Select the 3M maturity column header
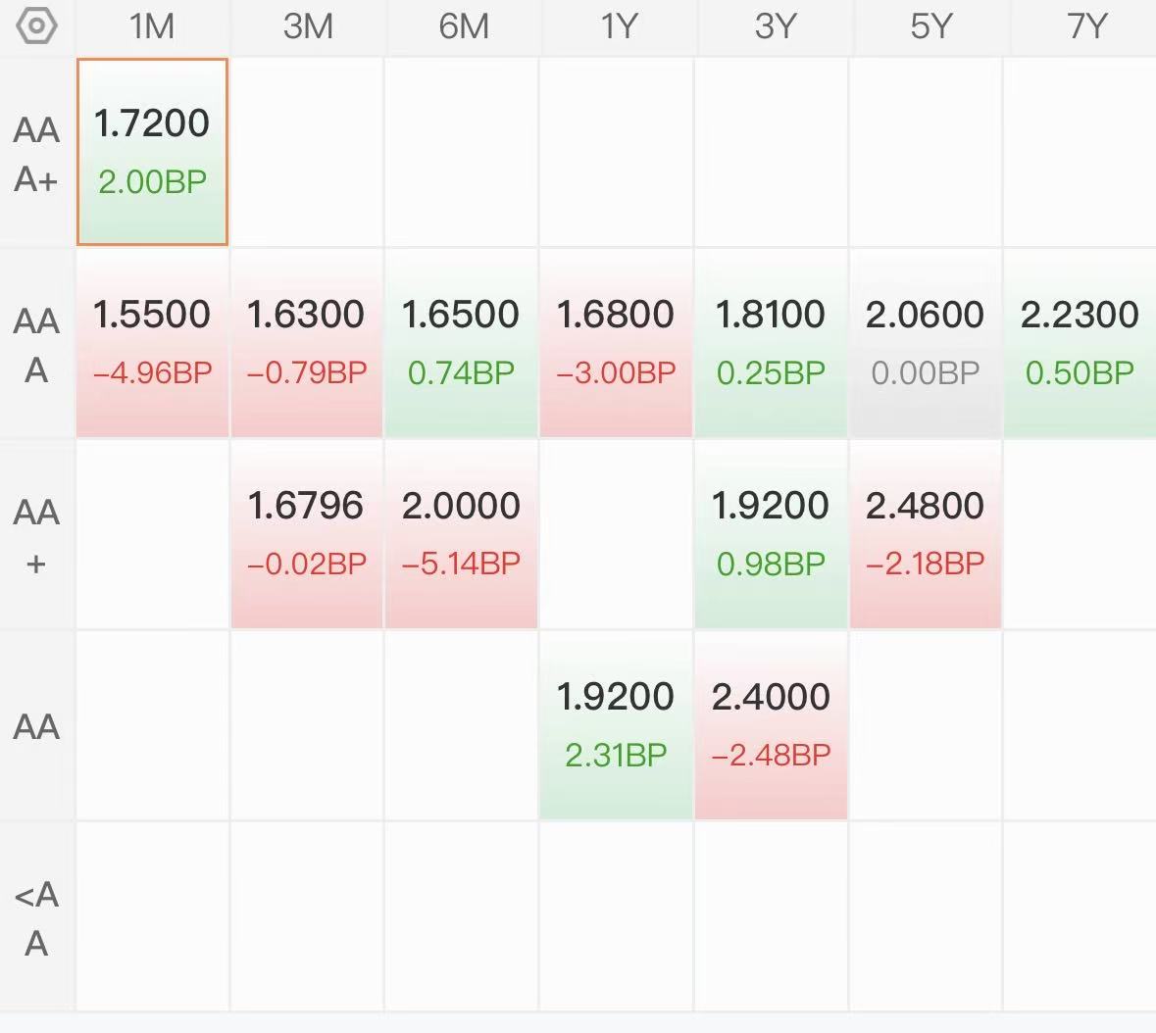Screen dimensions: 1156x1033 [x=308, y=26]
